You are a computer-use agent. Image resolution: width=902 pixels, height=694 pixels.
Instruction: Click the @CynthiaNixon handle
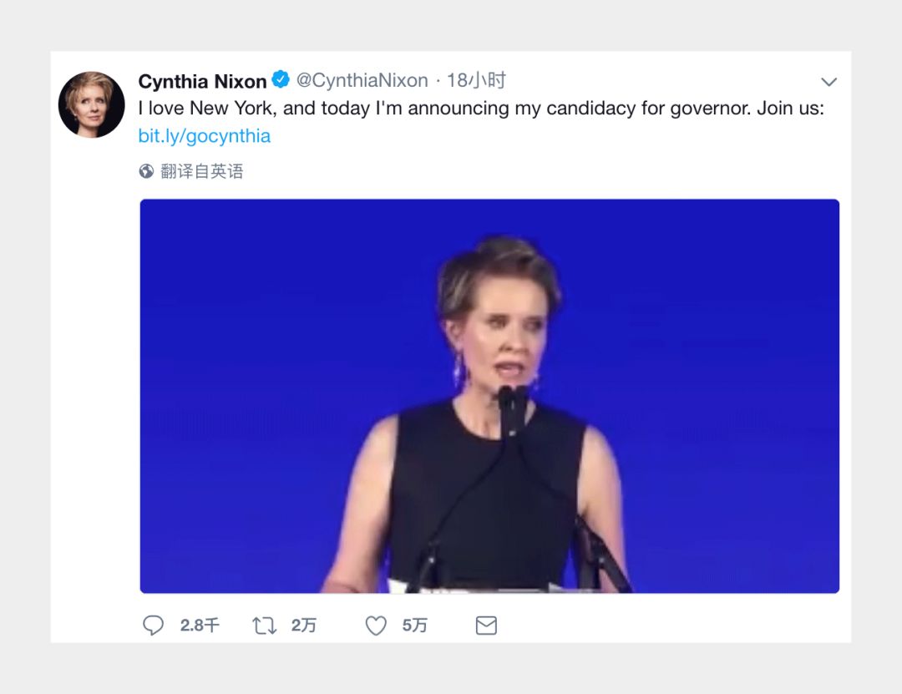pyautogui.click(x=362, y=81)
